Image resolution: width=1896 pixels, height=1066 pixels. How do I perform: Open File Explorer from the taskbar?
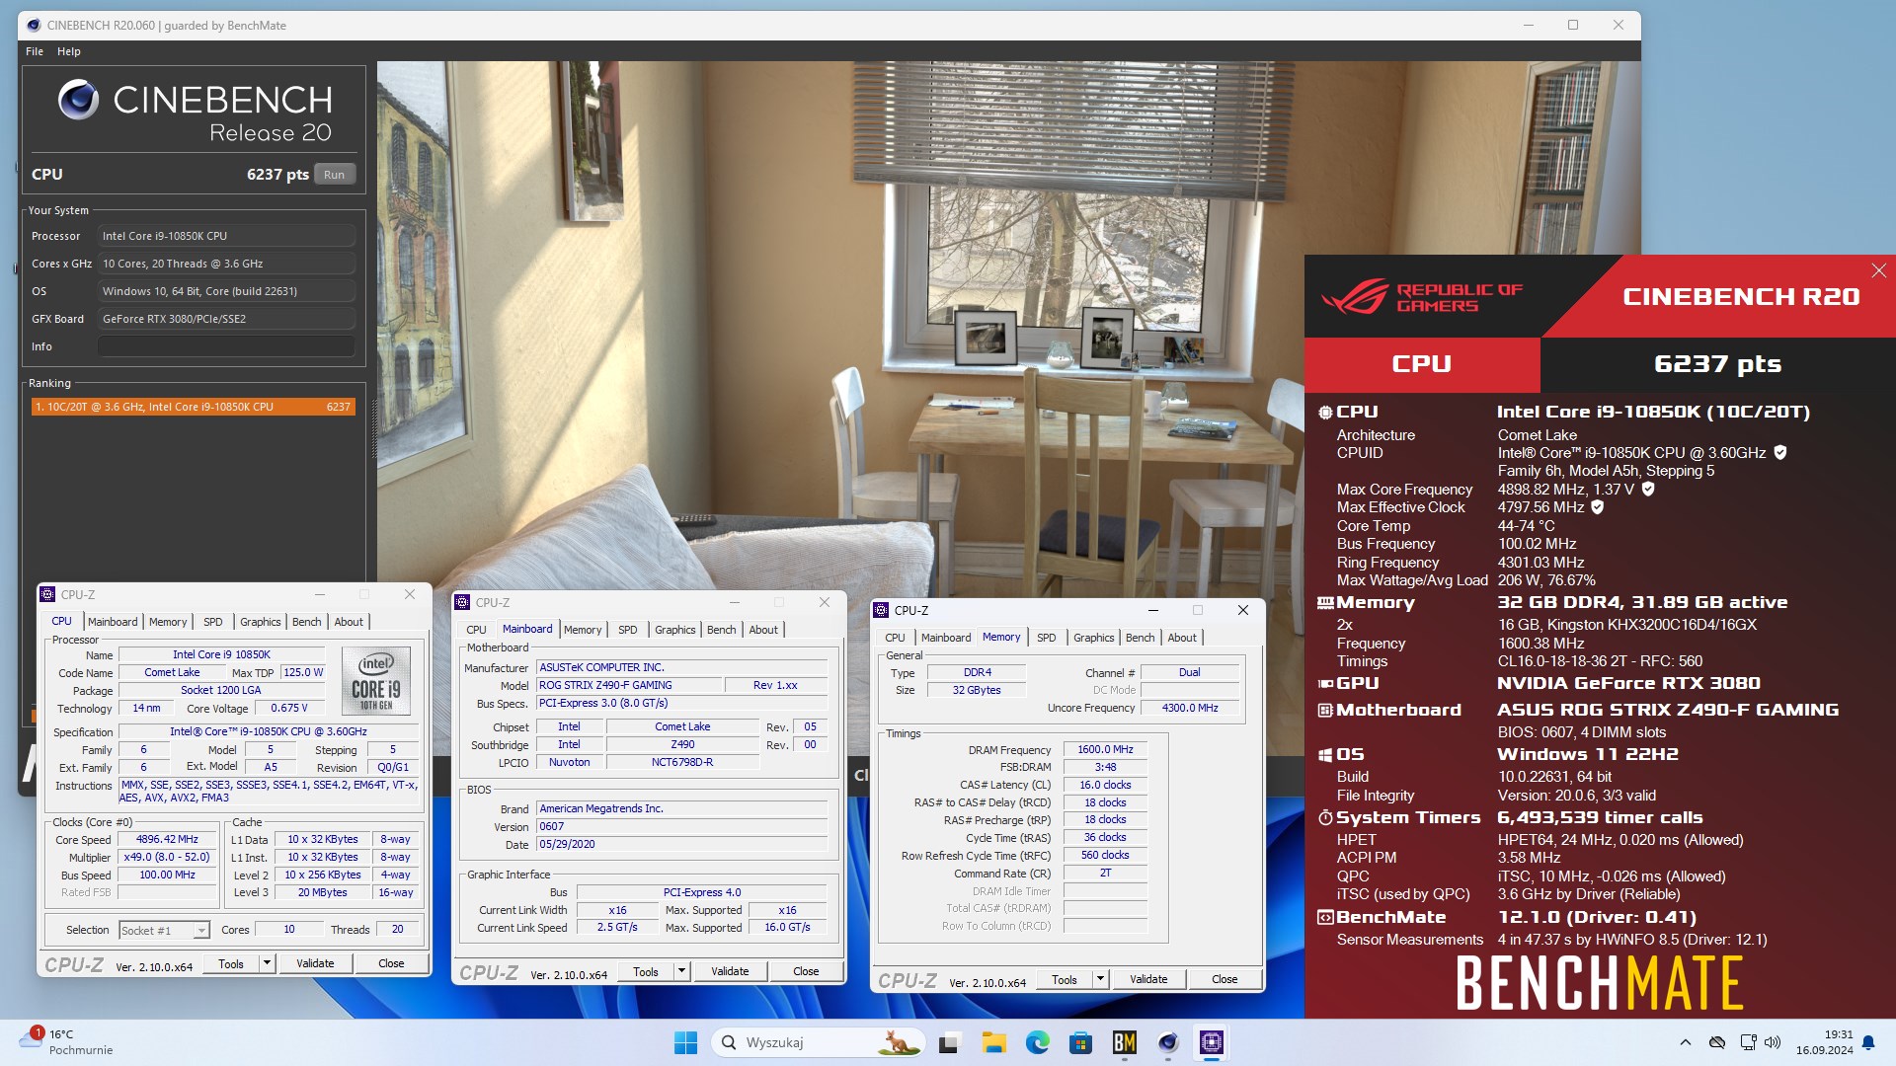tap(993, 1042)
